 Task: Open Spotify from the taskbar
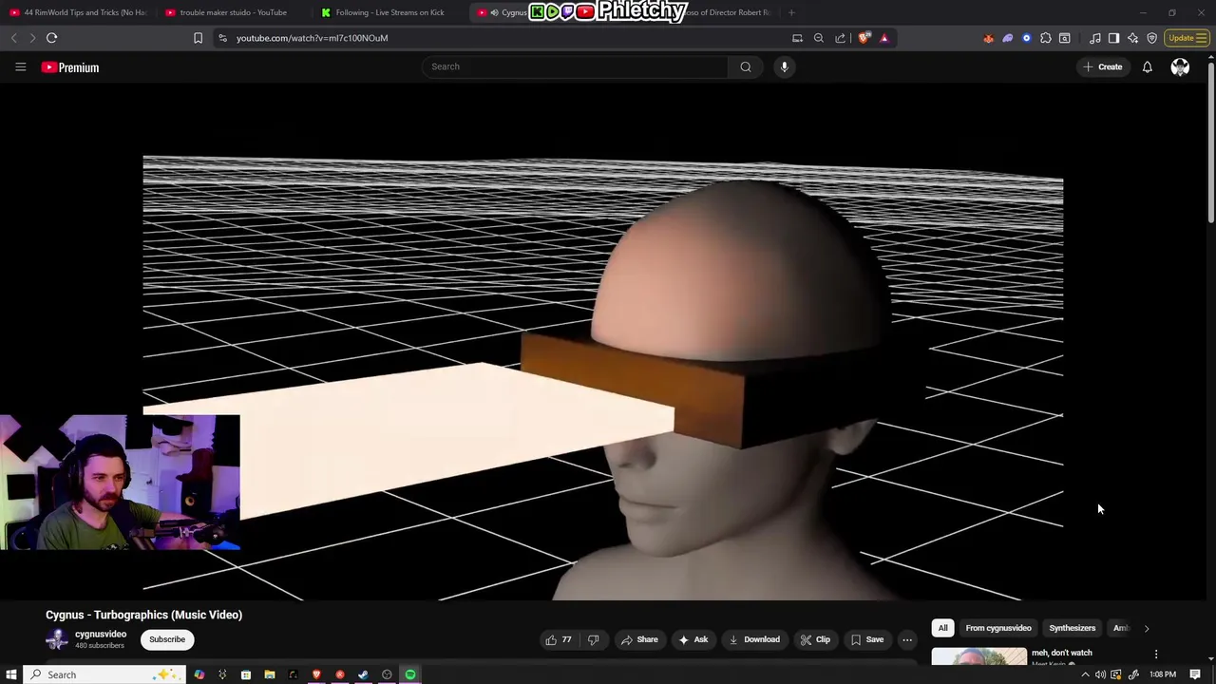(x=410, y=674)
